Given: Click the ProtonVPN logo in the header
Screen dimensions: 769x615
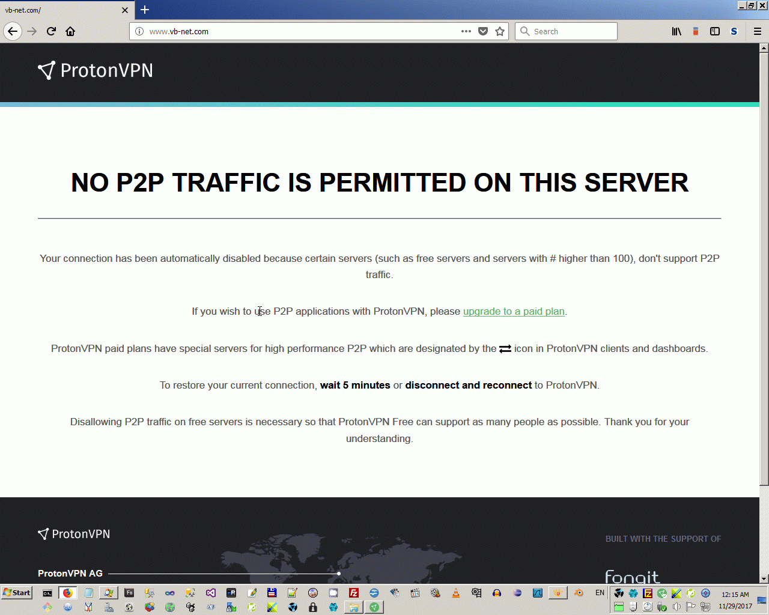Looking at the screenshot, I should (96, 70).
